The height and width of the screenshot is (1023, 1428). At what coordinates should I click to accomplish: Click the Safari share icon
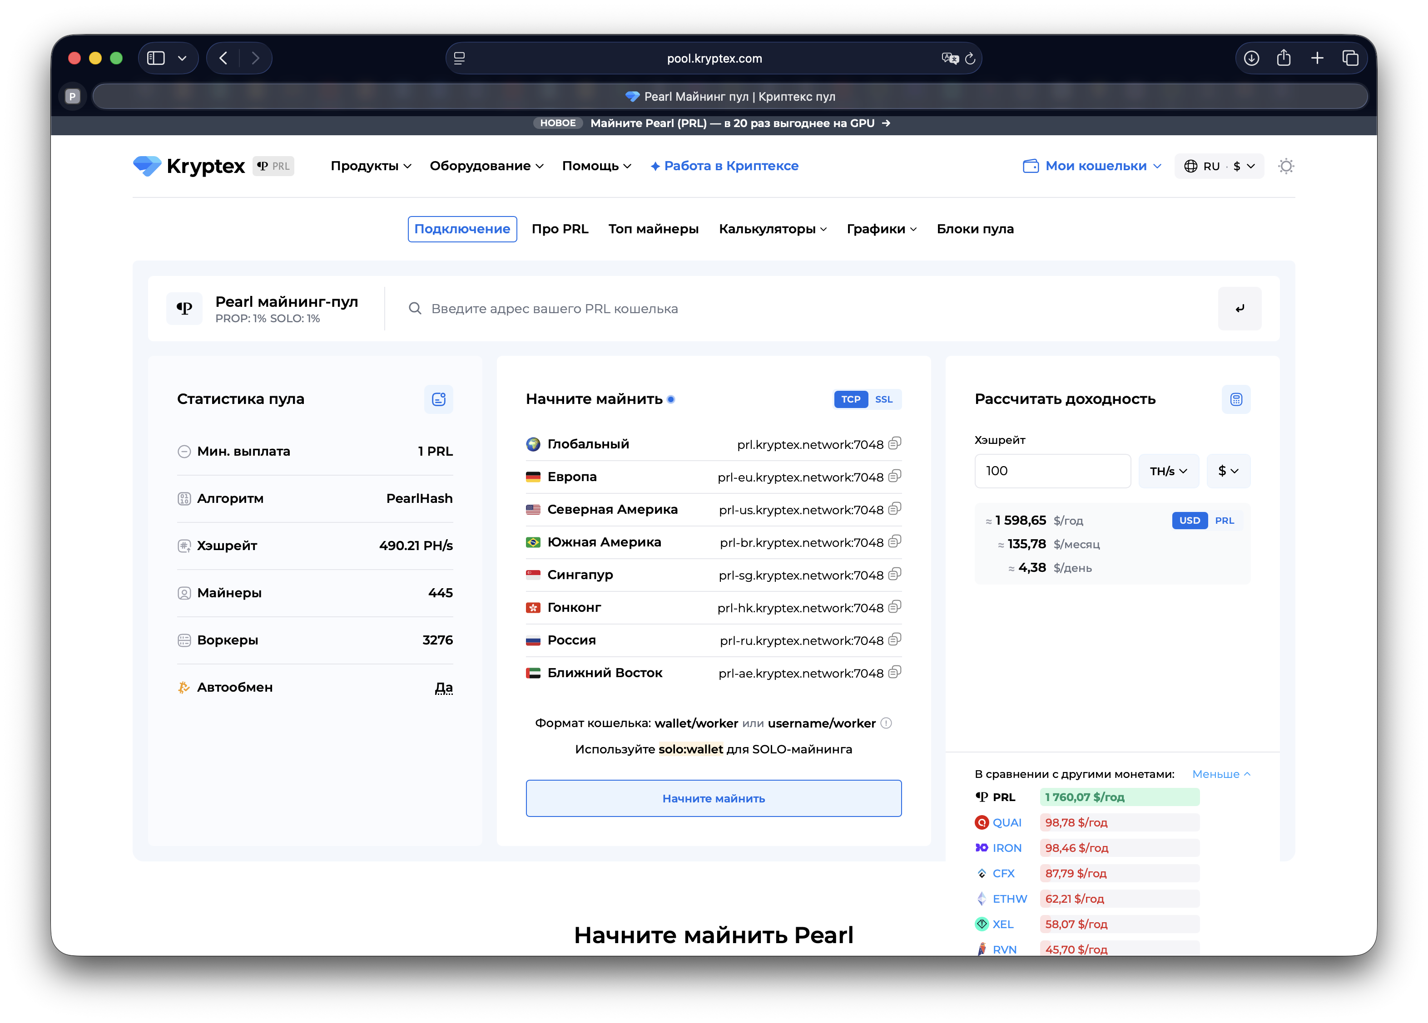click(1284, 59)
